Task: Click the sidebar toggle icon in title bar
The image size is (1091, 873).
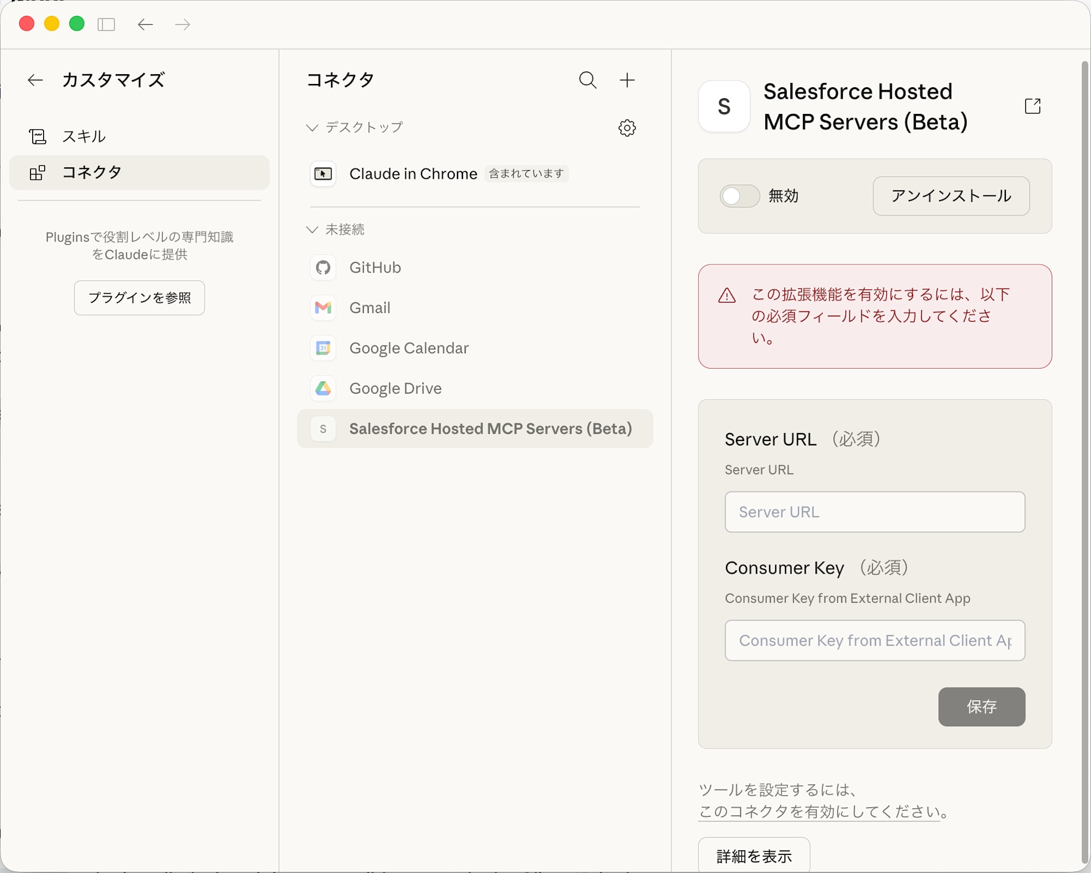Action: click(x=106, y=25)
